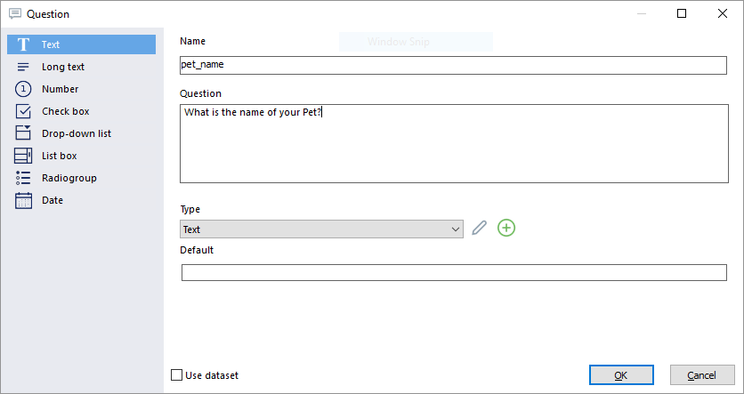The width and height of the screenshot is (744, 394).
Task: Focus the Question text area
Action: pyautogui.click(x=454, y=144)
